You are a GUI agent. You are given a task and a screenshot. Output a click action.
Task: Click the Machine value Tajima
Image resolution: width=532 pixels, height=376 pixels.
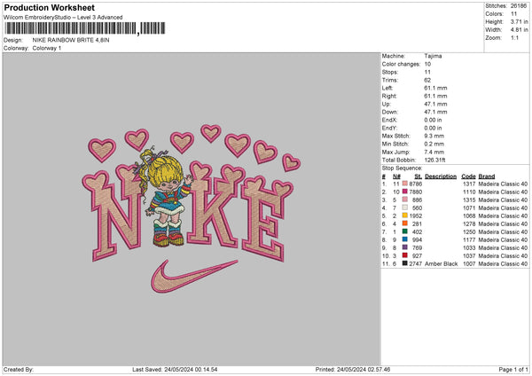click(433, 56)
